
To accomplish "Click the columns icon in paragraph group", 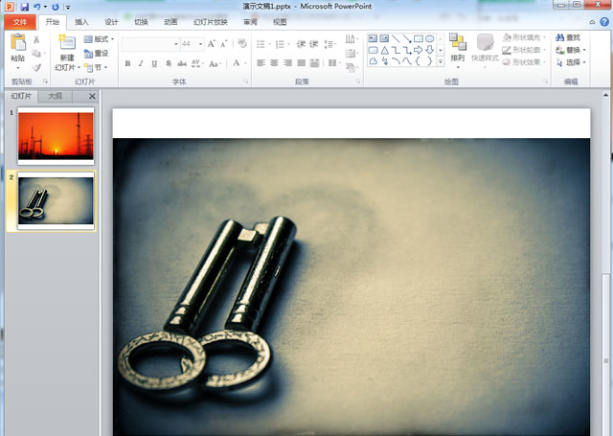I will tap(332, 63).
